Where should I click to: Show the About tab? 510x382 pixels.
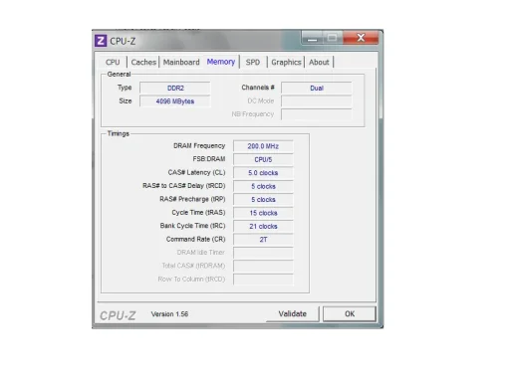click(x=319, y=62)
